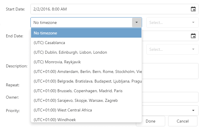Select the No timezone option
This screenshot has height=131, width=205.
[86, 33]
